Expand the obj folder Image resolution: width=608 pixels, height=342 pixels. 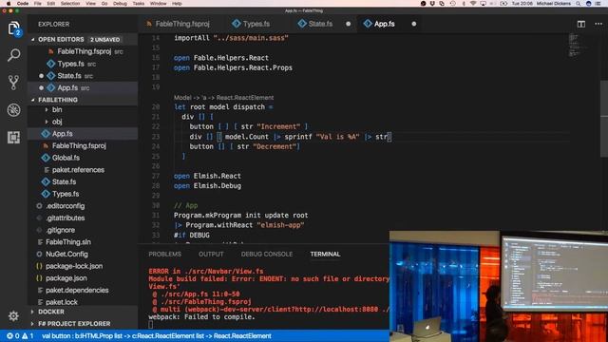57,122
